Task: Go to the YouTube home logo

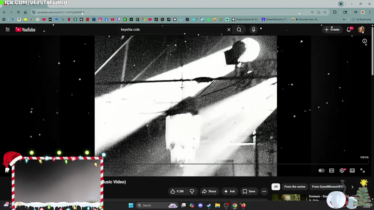Action: coord(25,29)
